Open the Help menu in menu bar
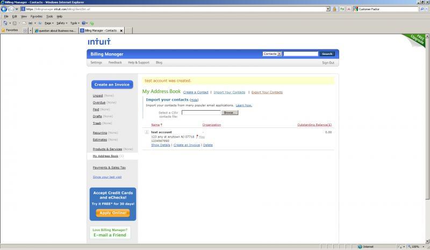This screenshot has height=250, width=430. [x=60, y=17]
